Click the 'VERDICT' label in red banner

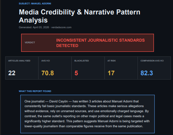(x=30, y=43)
